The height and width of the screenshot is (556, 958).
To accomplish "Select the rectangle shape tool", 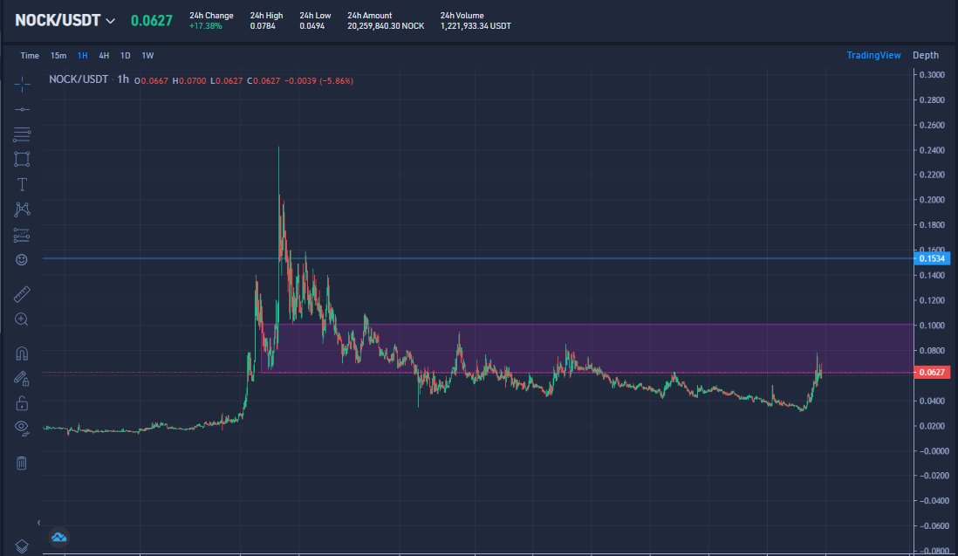I will tap(22, 160).
